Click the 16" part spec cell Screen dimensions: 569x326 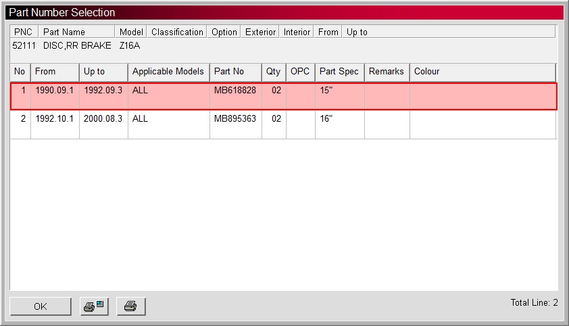[x=339, y=118]
